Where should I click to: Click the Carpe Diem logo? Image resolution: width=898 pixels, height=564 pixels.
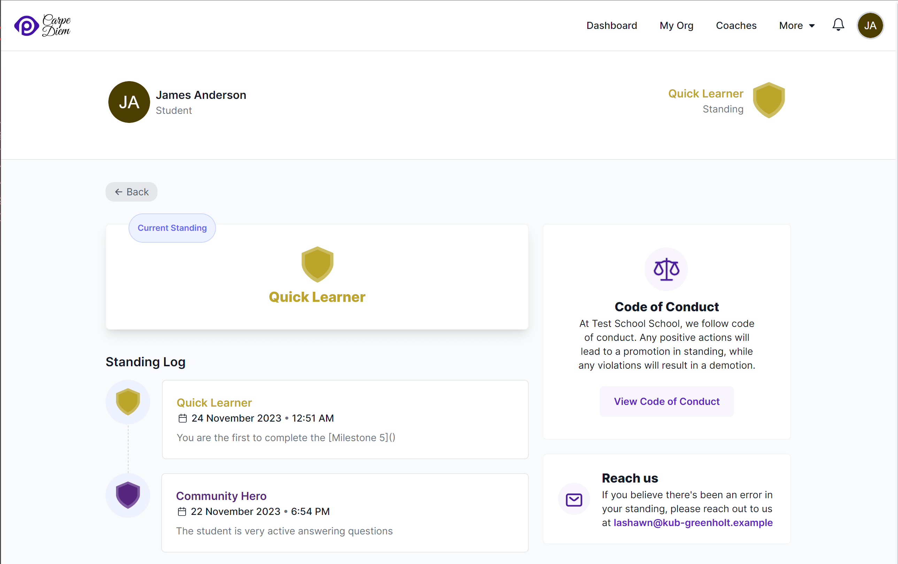click(42, 25)
